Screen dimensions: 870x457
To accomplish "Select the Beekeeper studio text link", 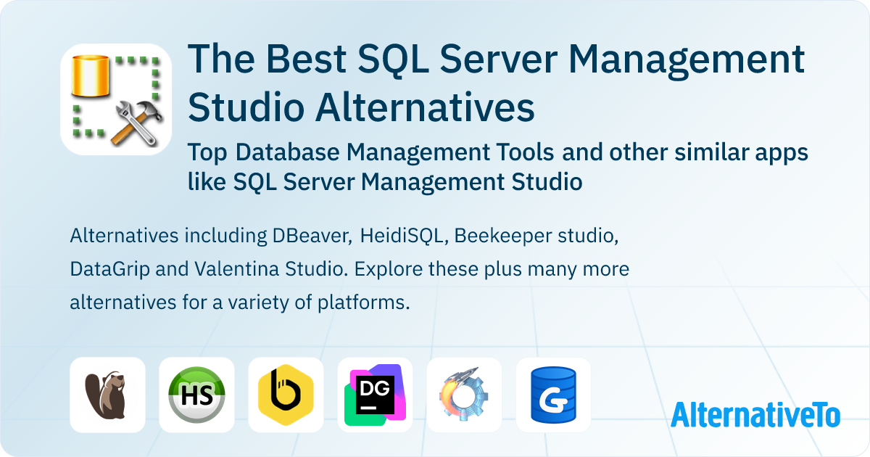I will click(537, 235).
